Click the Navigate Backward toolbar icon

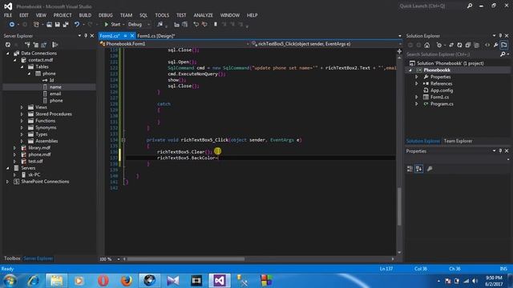pyautogui.click(x=11, y=25)
